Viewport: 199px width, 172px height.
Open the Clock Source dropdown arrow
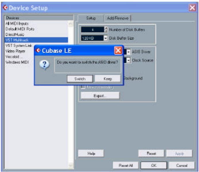tap(128, 60)
